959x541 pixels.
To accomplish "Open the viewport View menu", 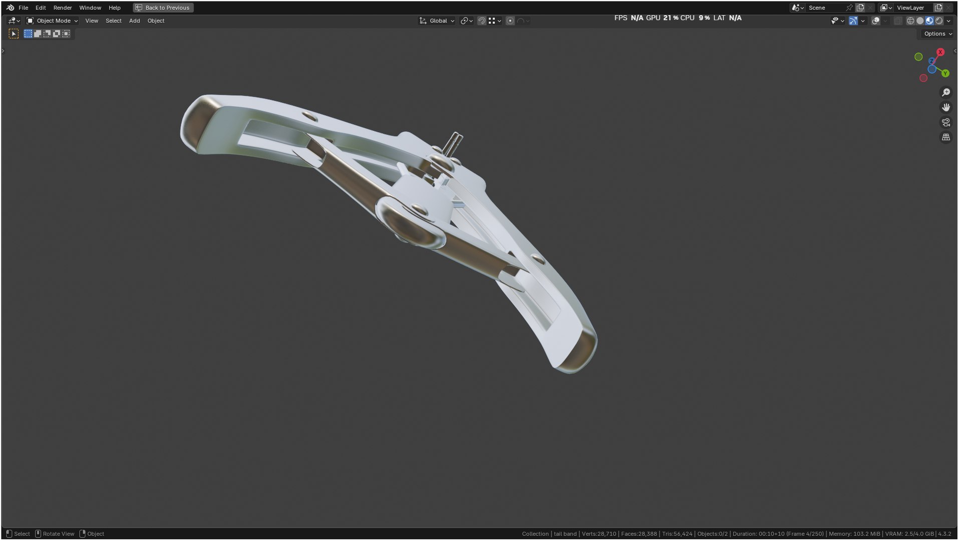I will [x=92, y=21].
